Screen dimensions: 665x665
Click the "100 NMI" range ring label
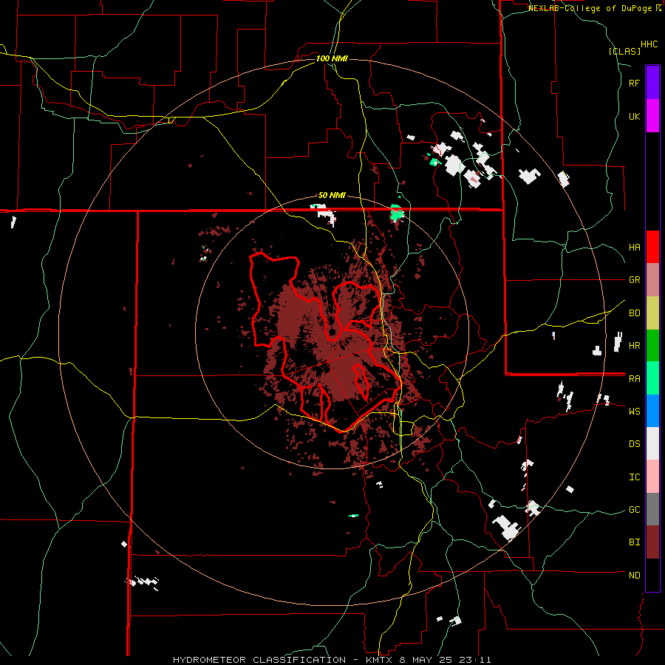tap(332, 58)
